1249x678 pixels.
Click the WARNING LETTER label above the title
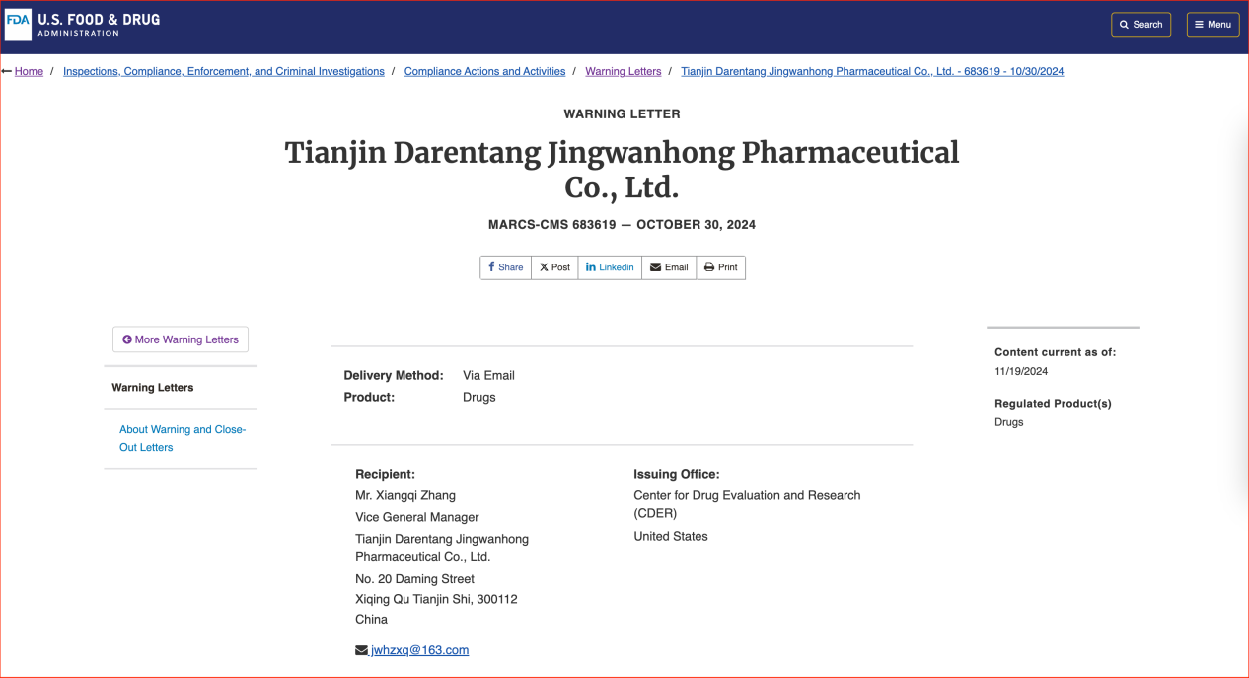tap(623, 113)
